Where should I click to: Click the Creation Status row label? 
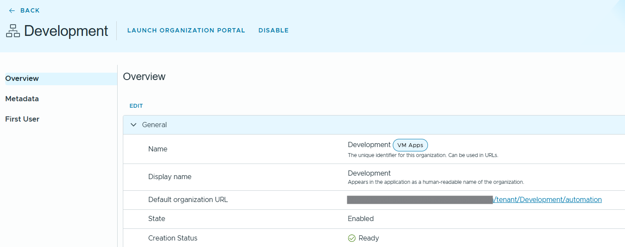point(173,238)
